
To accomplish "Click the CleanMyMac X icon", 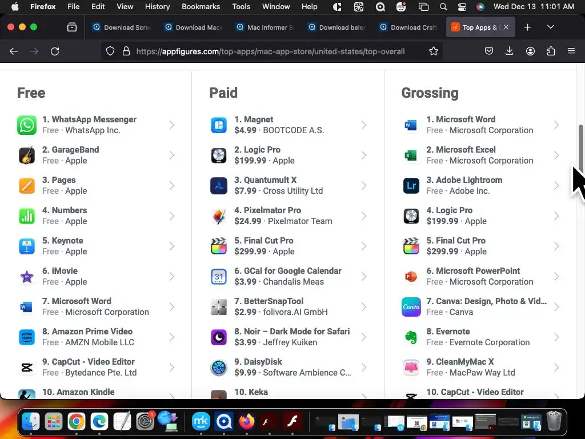I will point(411,368).
